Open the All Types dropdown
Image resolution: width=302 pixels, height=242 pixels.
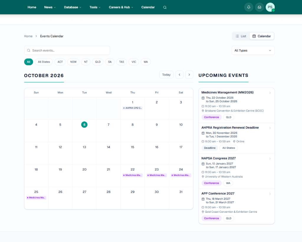pos(253,51)
